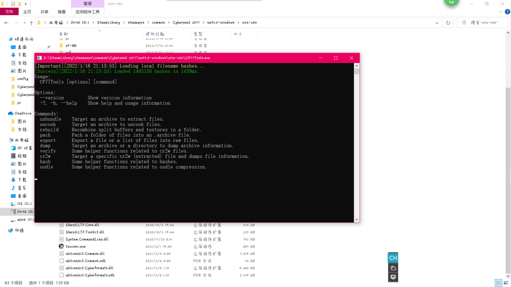Open the 音乐 folder in sidebar
The width and height of the screenshot is (511, 287).
[x=22, y=188]
